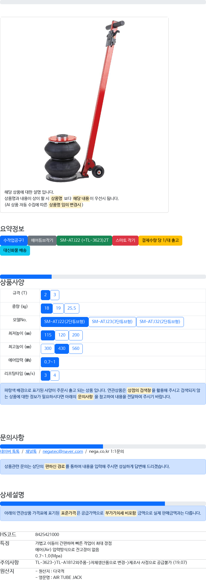Viewport: 206px width, 581px height.
Task: Open the 네이버 톡톡 inquiry link
Action: (x=10, y=451)
